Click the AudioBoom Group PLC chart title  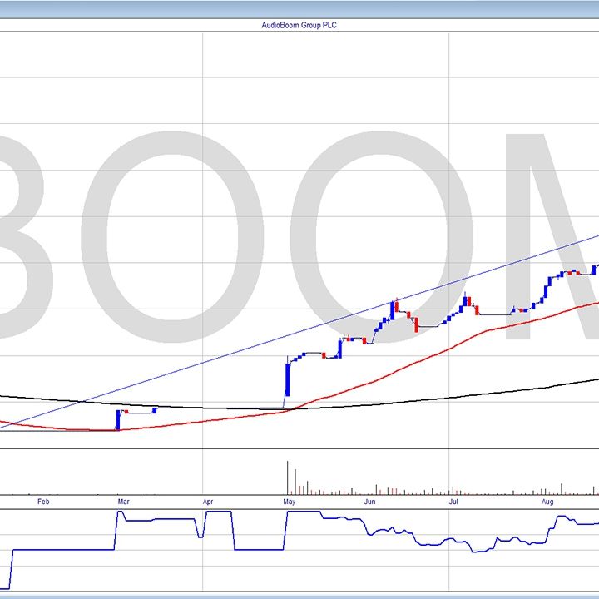(299, 25)
